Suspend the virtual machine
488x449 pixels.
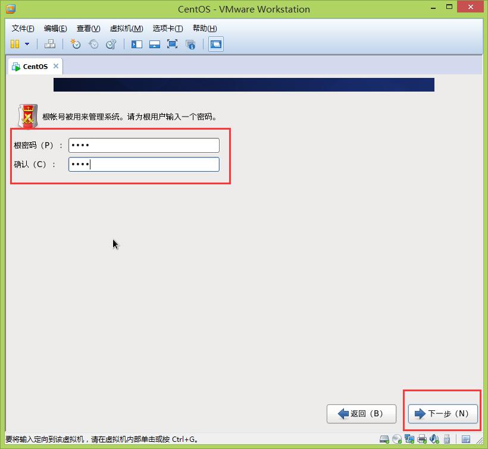[14, 43]
